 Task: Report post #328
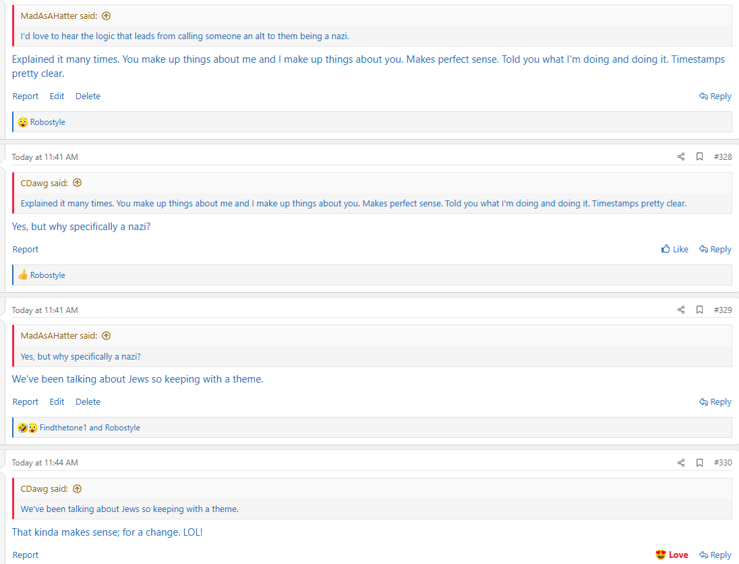pyautogui.click(x=26, y=250)
